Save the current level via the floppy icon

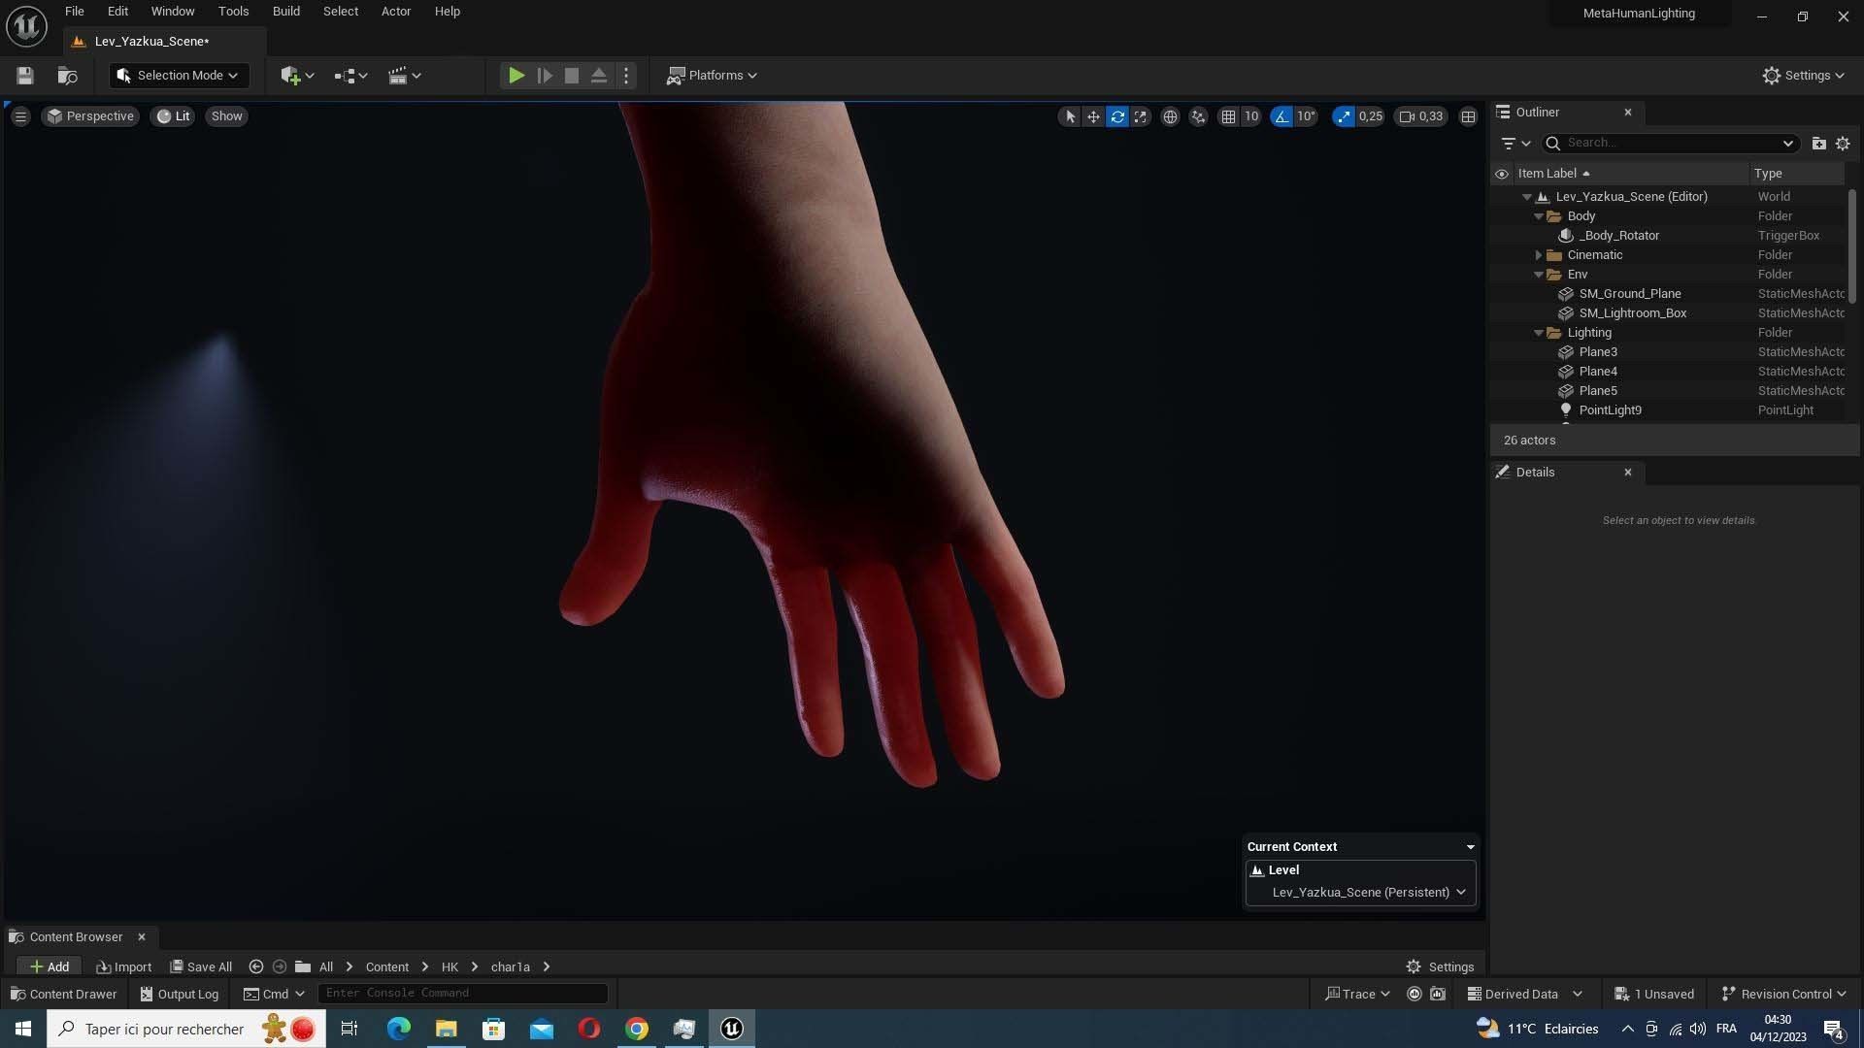pyautogui.click(x=25, y=76)
